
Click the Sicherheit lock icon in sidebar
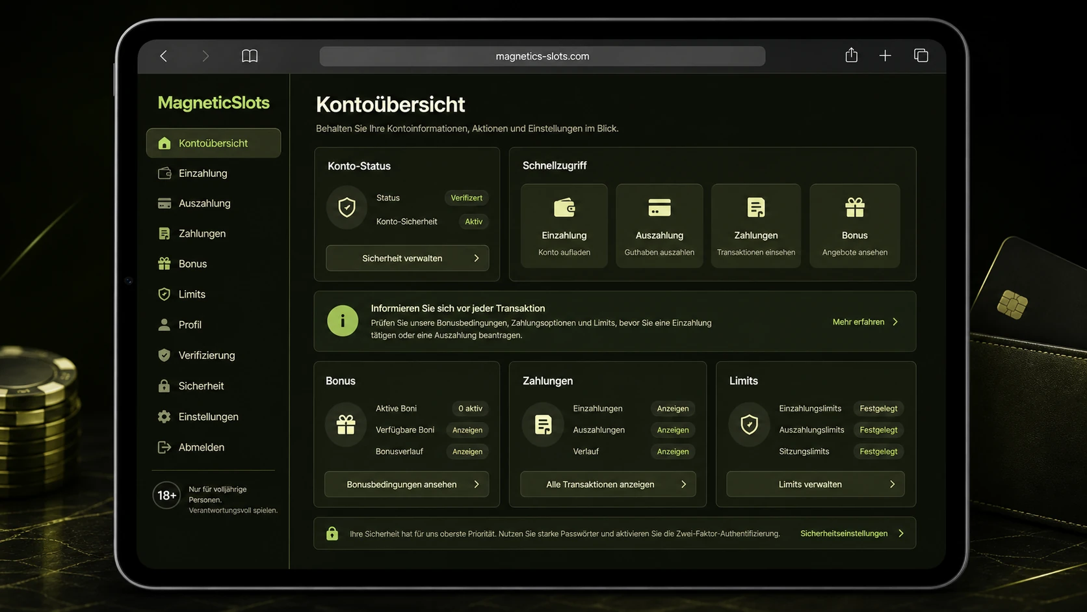pos(164,386)
